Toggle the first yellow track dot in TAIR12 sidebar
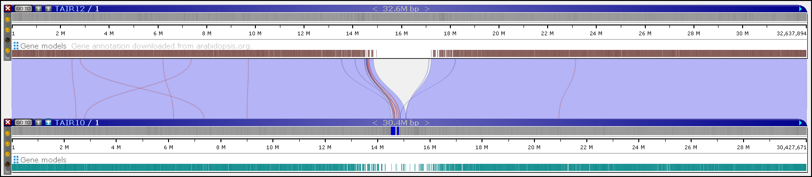Image resolution: width=812 pixels, height=177 pixels. click(8, 19)
